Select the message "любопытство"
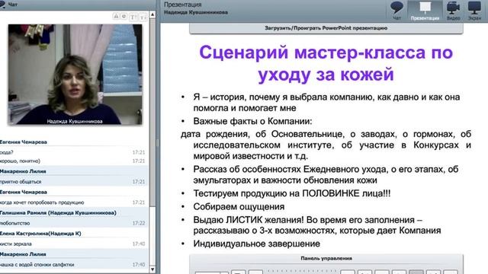The height and width of the screenshot is (274, 488). [x=15, y=223]
